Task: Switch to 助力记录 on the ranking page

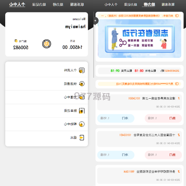Action: click(x=130, y=4)
